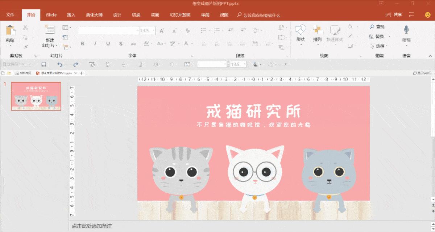This screenshot has height=232, width=435.
Task: Toggle bold formatting
Action: 83,44
